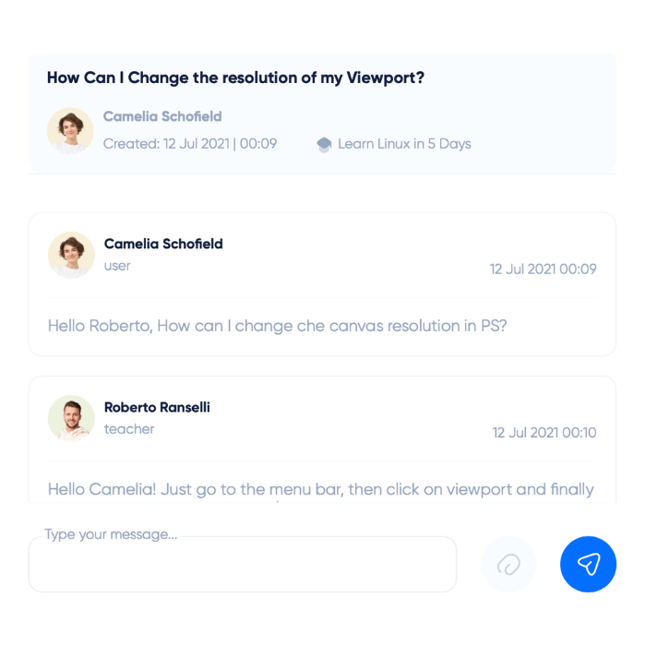646x646 pixels.
Task: Click the Created 12 Jul 2021 date text
Action: [190, 144]
